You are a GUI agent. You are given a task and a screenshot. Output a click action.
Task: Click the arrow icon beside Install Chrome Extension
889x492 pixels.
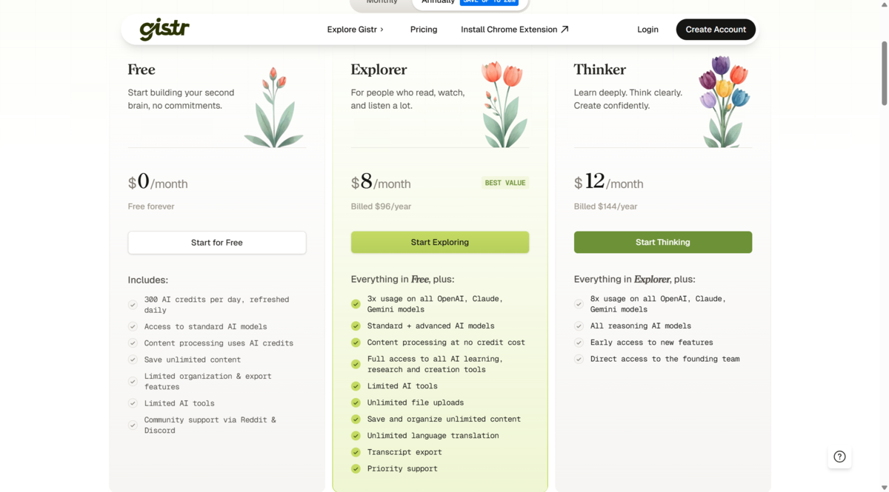pyautogui.click(x=565, y=30)
